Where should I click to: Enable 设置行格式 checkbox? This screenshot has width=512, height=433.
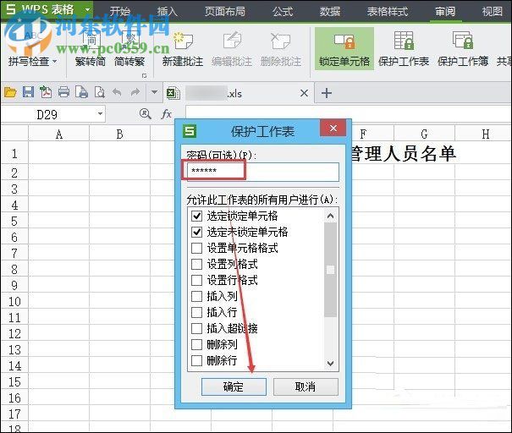coord(196,280)
